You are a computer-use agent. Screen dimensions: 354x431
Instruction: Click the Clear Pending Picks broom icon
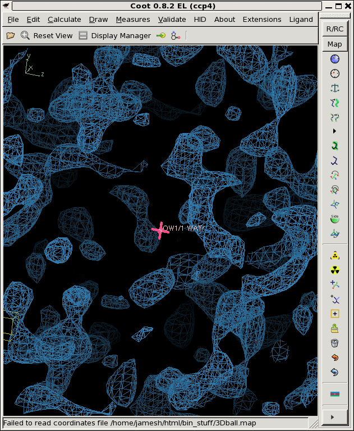335,328
